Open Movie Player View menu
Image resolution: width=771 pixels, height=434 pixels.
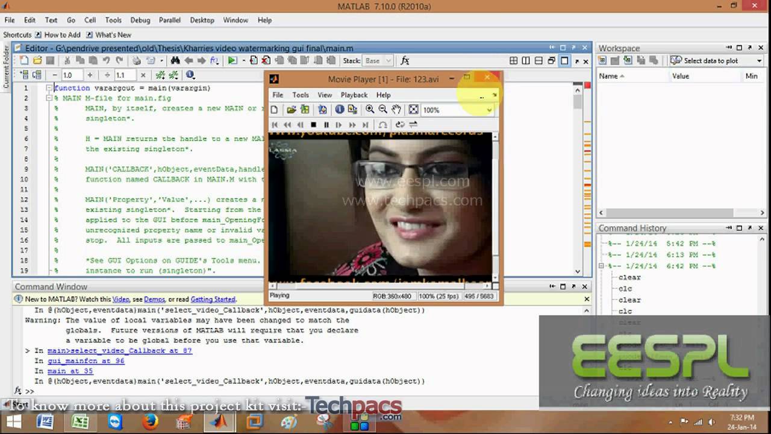325,95
